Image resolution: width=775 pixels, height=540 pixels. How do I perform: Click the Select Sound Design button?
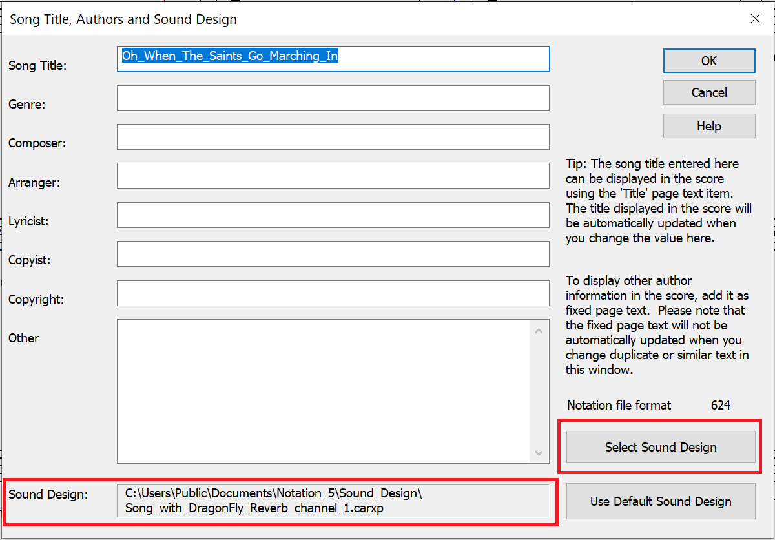click(660, 447)
